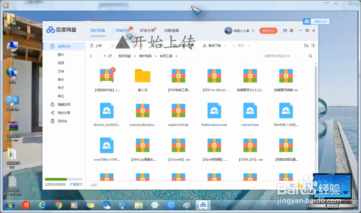This screenshot has width=361, height=213.
Task: Open sort order options icon
Action: click(x=306, y=45)
